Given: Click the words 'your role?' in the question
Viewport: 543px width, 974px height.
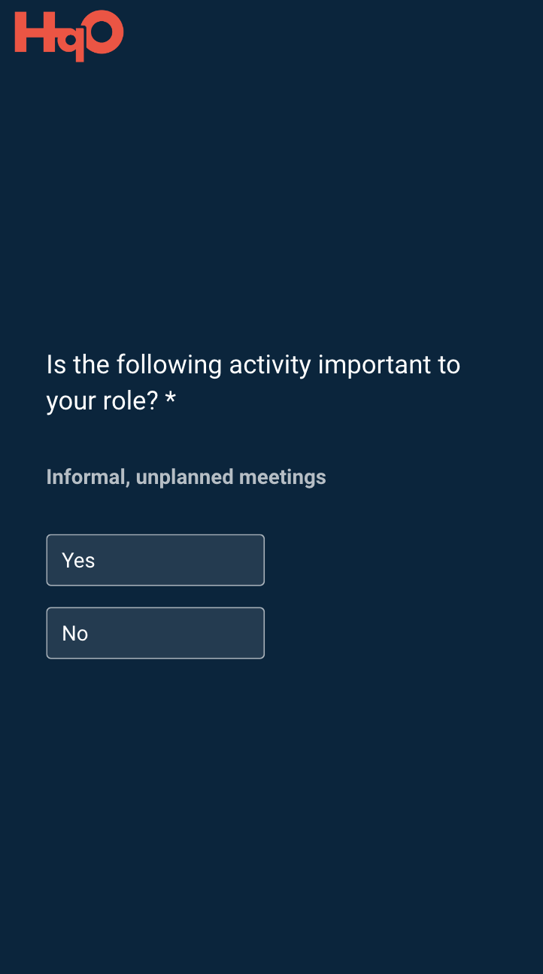Looking at the screenshot, I should (x=102, y=400).
